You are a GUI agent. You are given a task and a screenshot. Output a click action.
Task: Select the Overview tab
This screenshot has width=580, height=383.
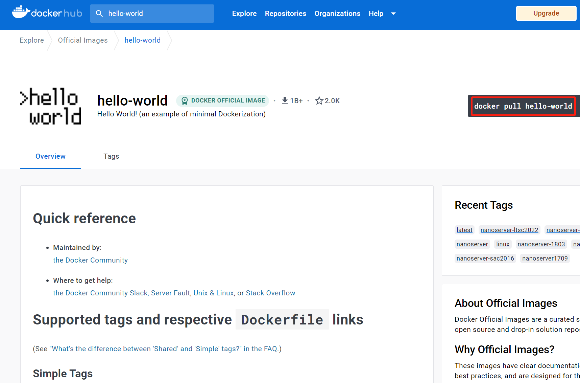click(50, 156)
